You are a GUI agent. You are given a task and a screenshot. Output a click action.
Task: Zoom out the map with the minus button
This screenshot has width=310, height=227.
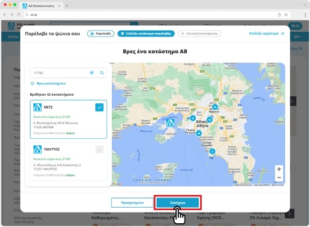pos(279,178)
